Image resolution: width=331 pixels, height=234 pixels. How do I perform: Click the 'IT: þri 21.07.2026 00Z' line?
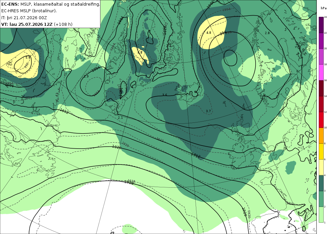point(24,18)
